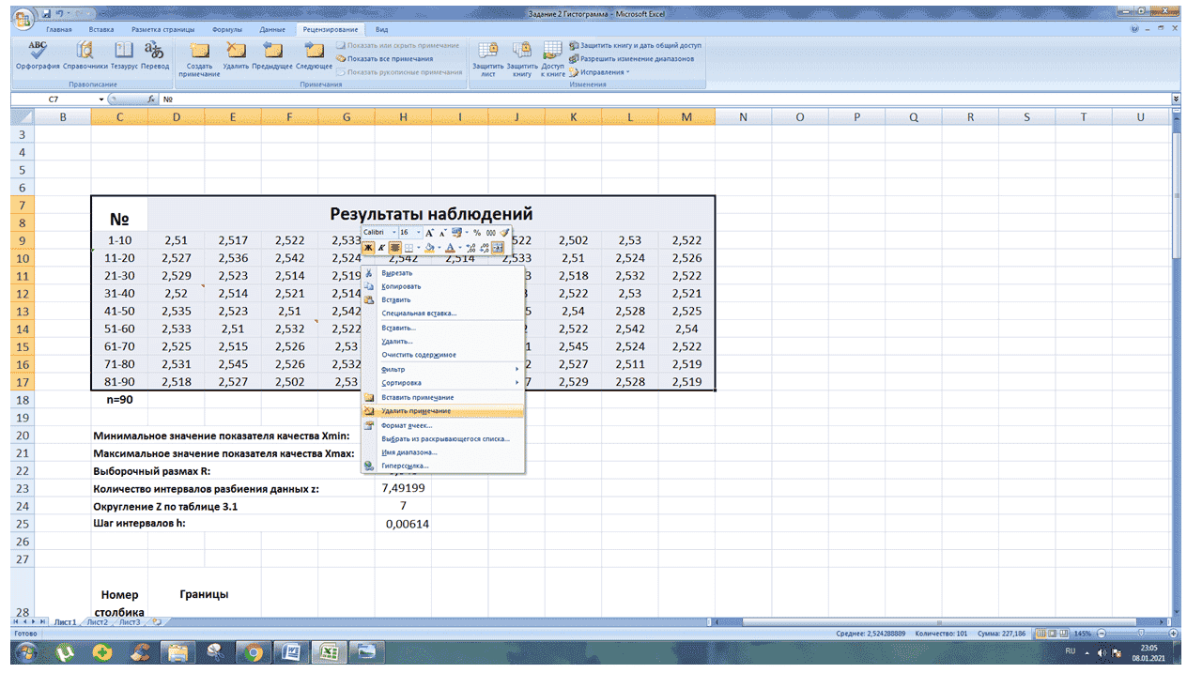Viewport: 1187px width, 673px height.
Task: Toggle italic in the mini toolbar
Action: click(x=381, y=246)
